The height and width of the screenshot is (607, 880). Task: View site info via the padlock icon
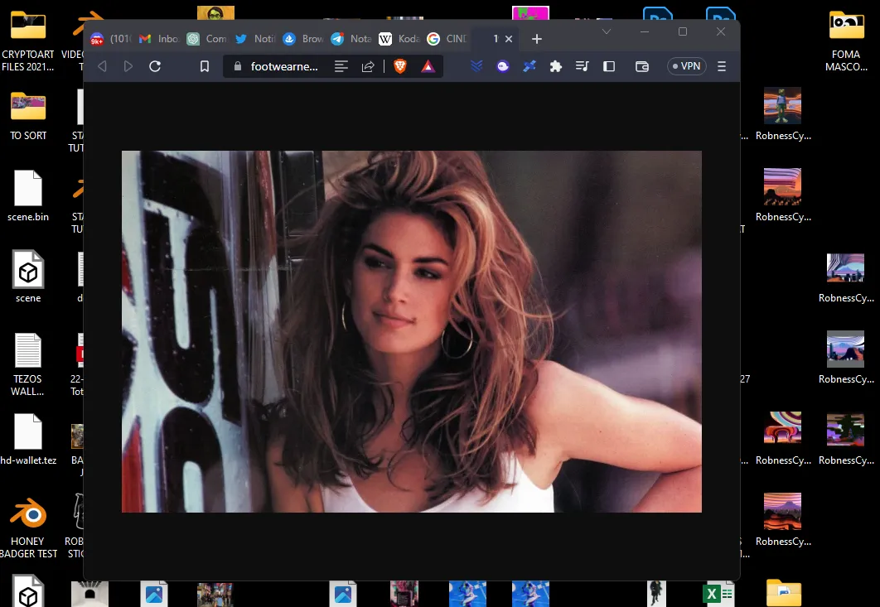coord(238,66)
